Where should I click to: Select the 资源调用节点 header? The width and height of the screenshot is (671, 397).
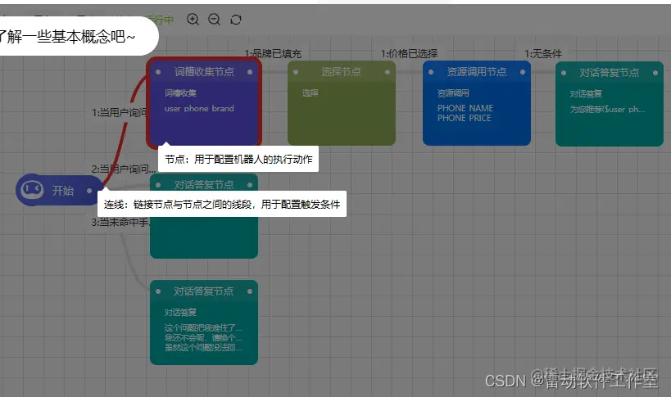477,72
